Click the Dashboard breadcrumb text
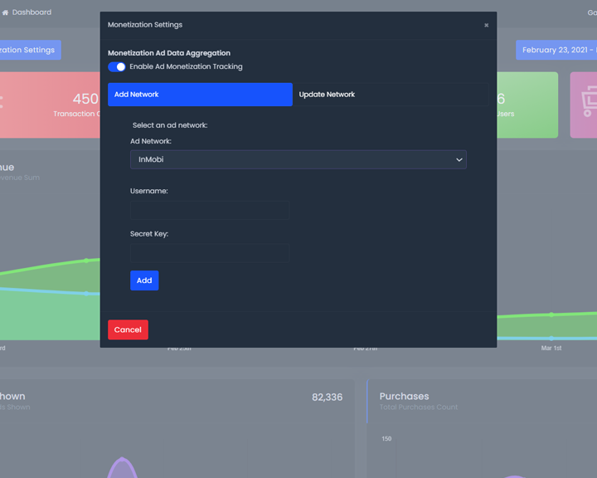 click(32, 12)
